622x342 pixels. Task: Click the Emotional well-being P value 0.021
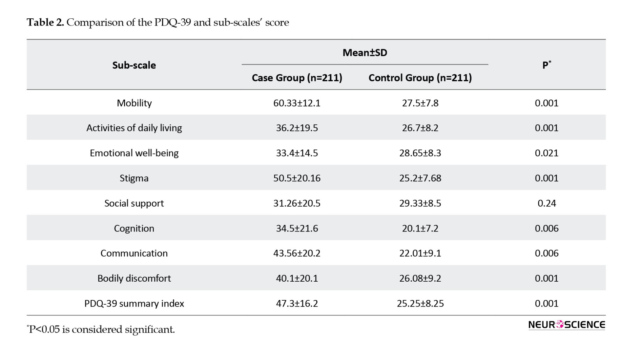[546, 153]
